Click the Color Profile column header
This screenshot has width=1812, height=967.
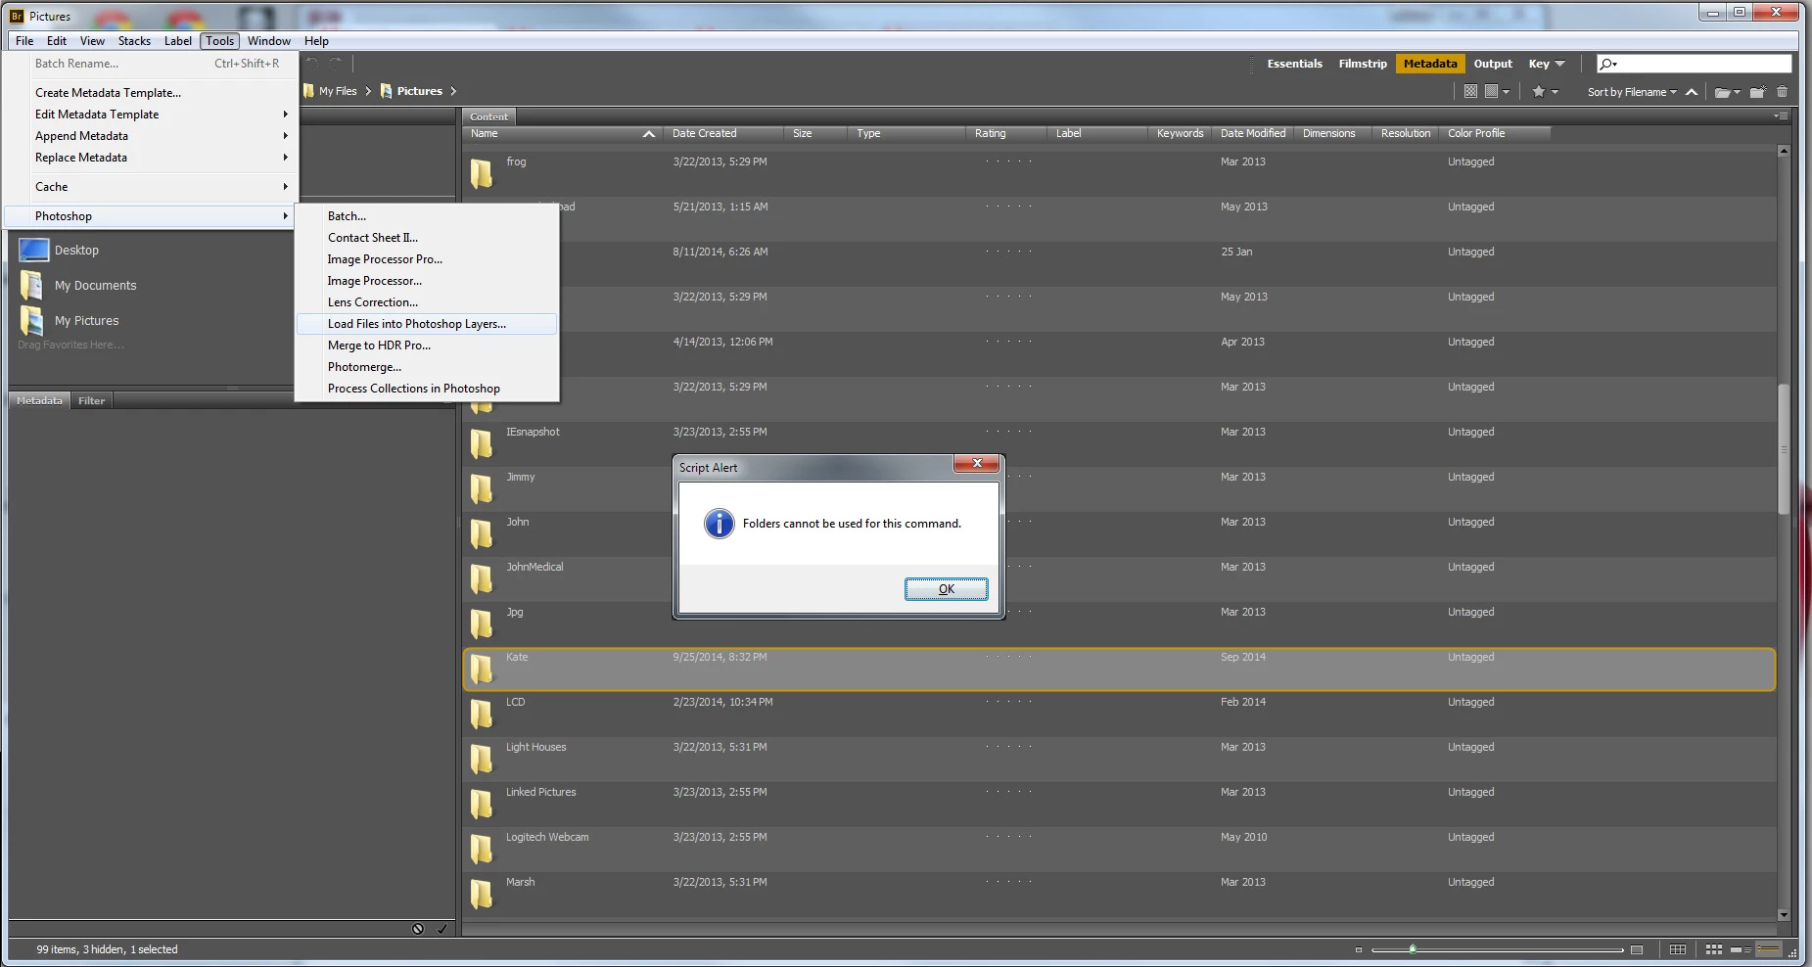click(1495, 133)
